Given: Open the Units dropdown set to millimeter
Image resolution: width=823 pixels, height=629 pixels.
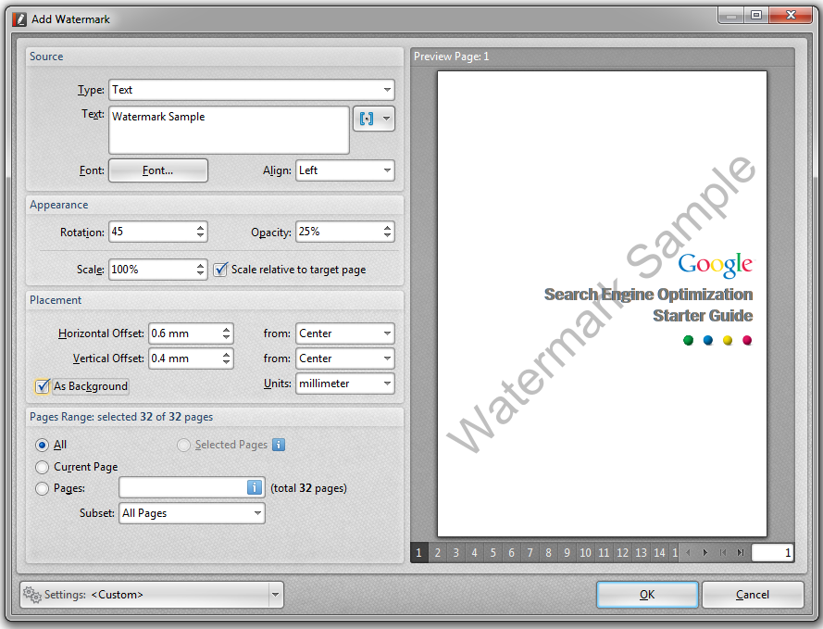Looking at the screenshot, I should point(389,384).
